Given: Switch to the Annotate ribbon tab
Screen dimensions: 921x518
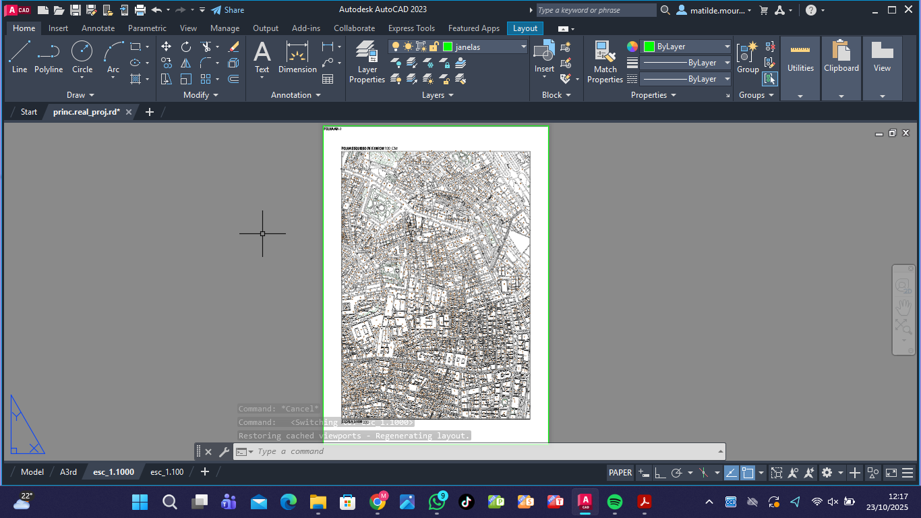Looking at the screenshot, I should click(98, 28).
